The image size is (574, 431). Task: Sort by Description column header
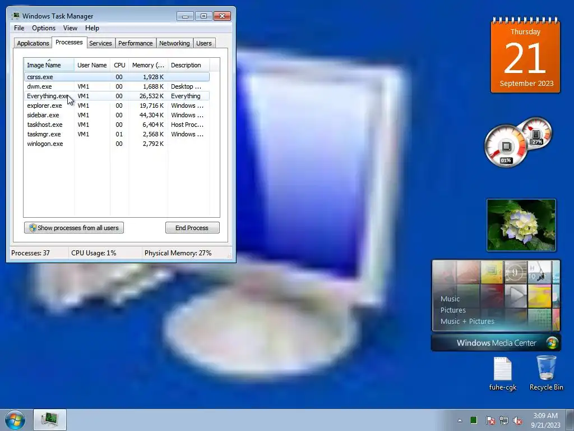point(188,65)
